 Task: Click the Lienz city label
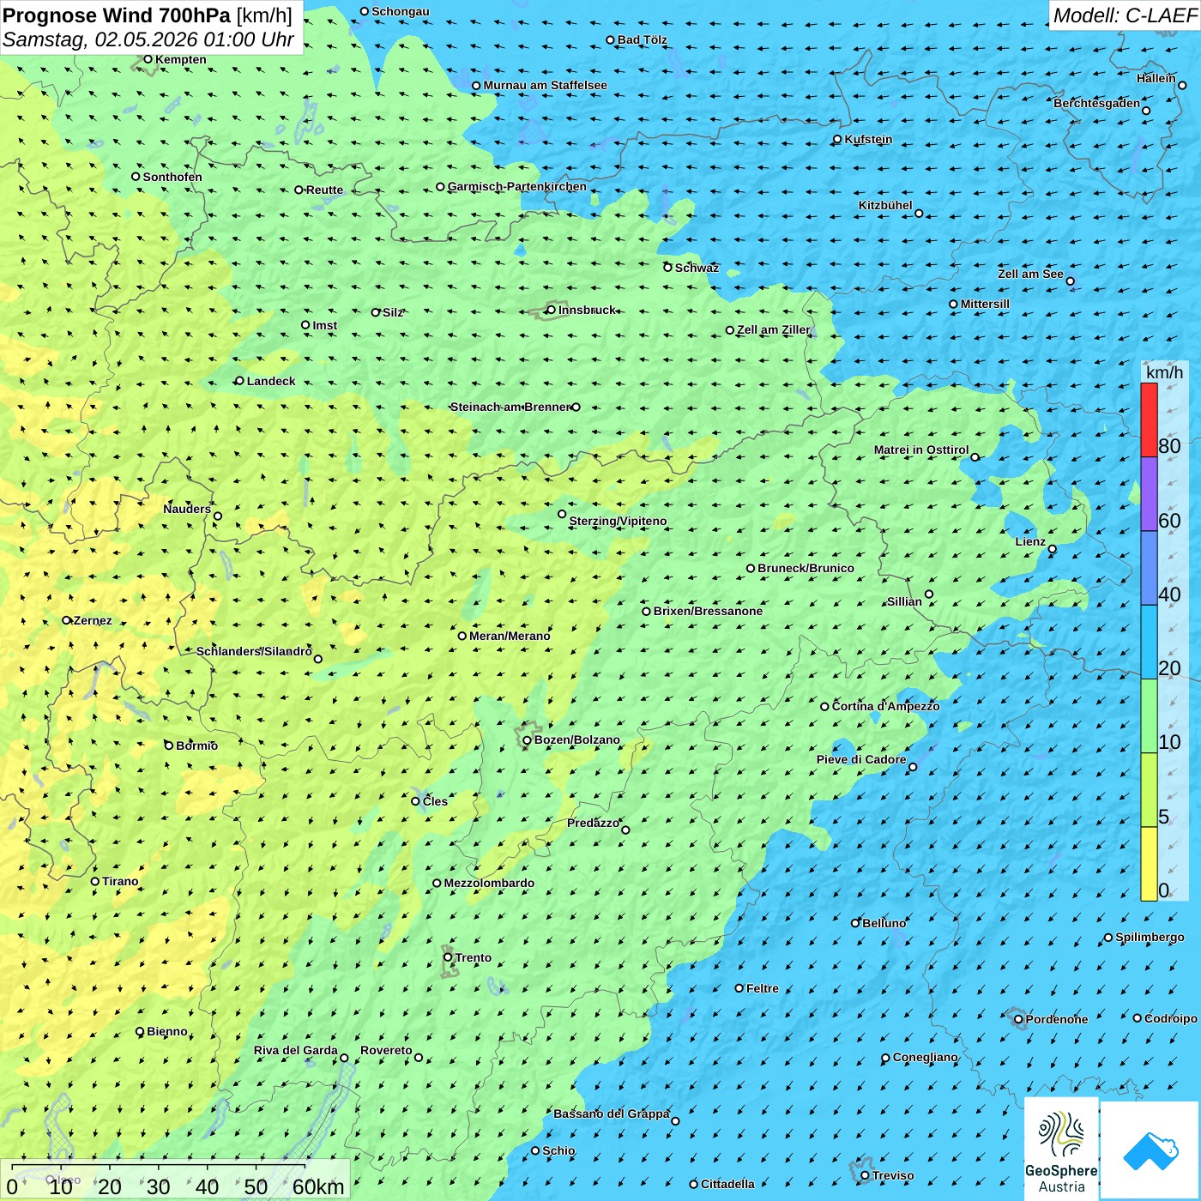tap(1030, 541)
